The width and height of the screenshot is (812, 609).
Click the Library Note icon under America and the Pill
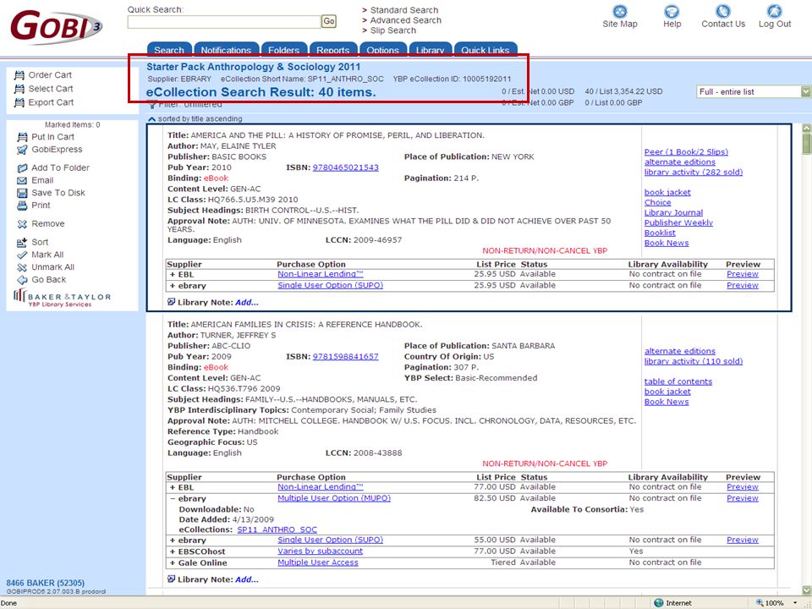point(171,302)
